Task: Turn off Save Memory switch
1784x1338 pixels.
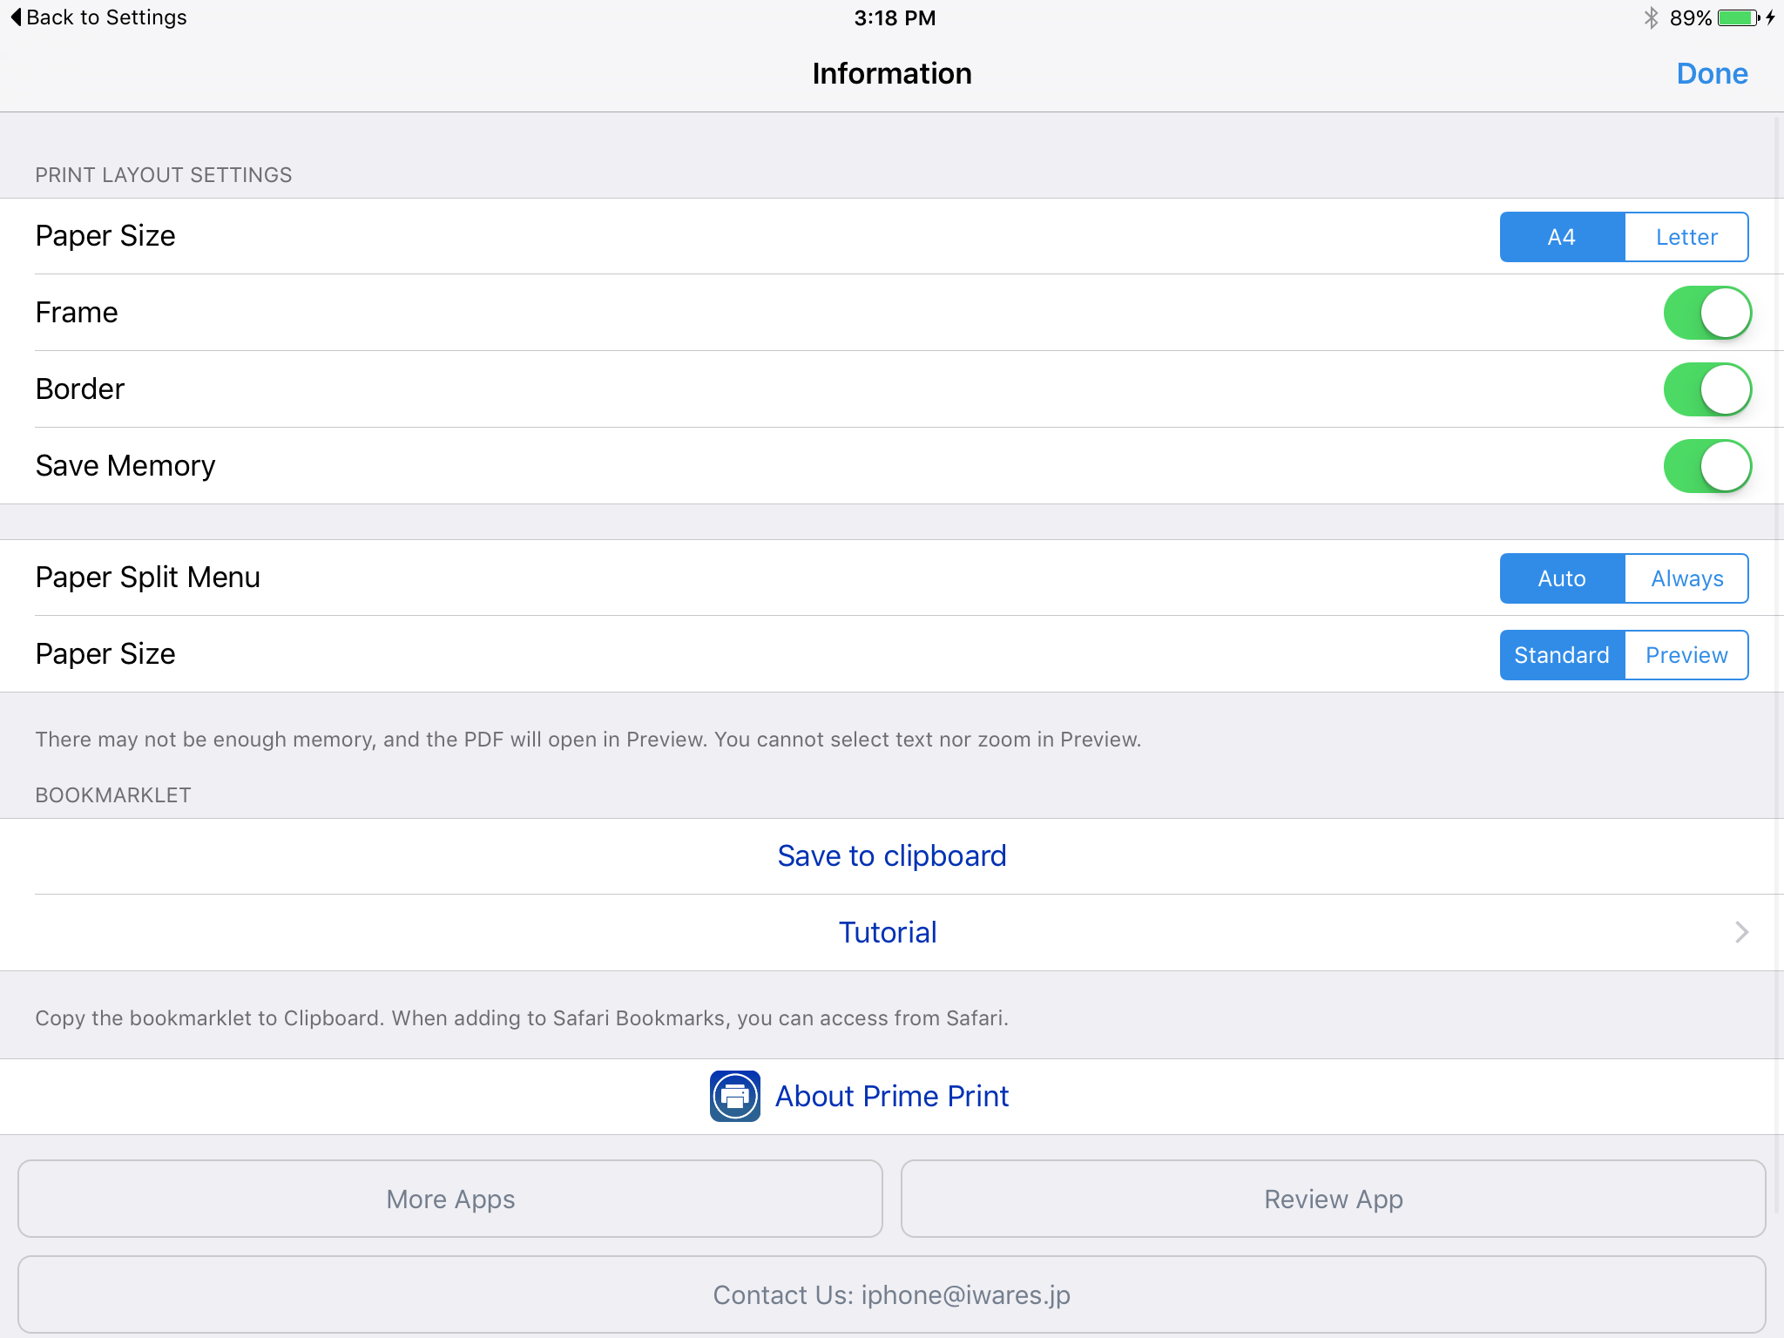Action: click(x=1706, y=466)
